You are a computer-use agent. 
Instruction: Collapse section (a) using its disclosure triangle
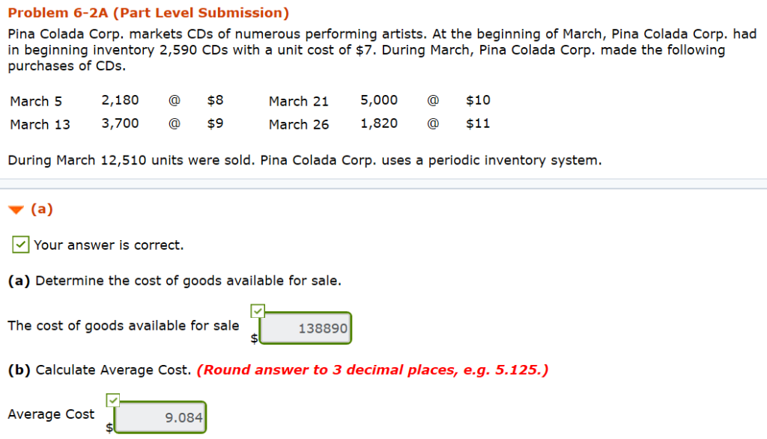click(15, 210)
